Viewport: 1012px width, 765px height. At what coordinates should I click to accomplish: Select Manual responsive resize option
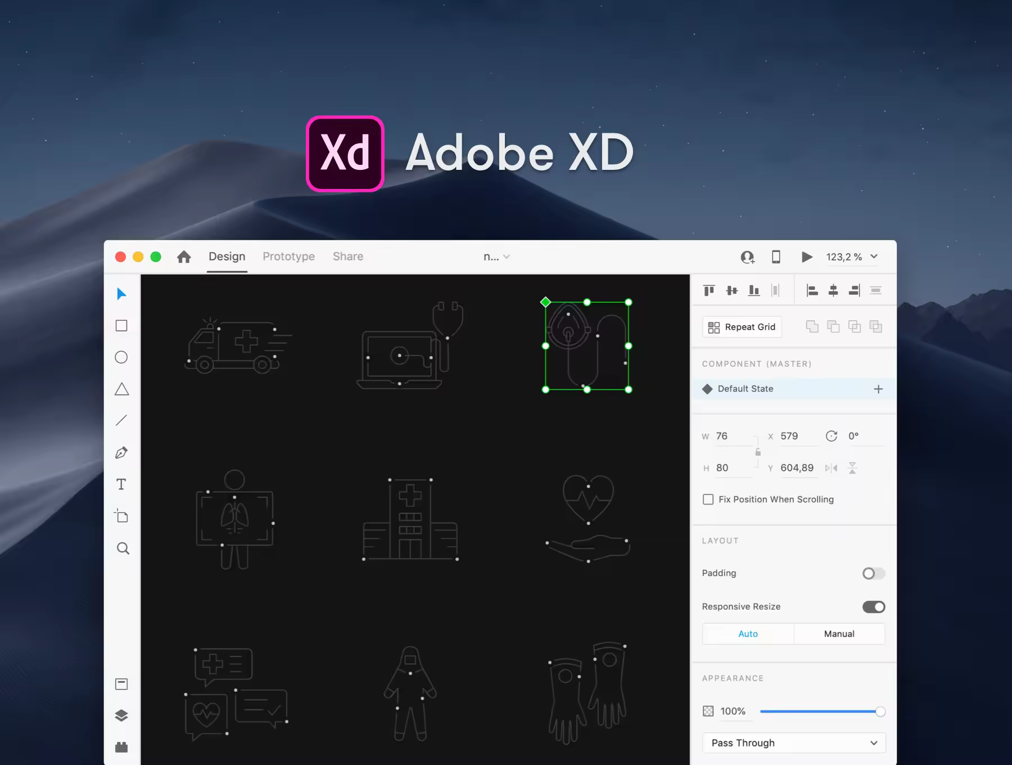tap(839, 634)
